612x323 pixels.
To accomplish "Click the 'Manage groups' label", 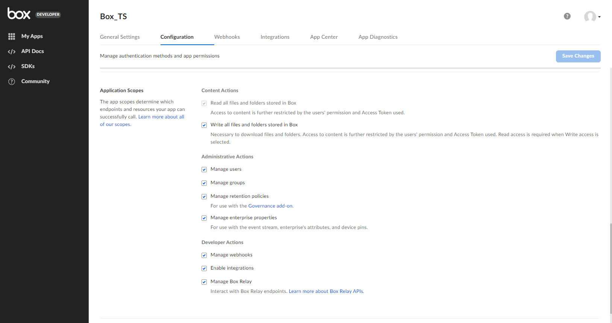I will tap(228, 183).
